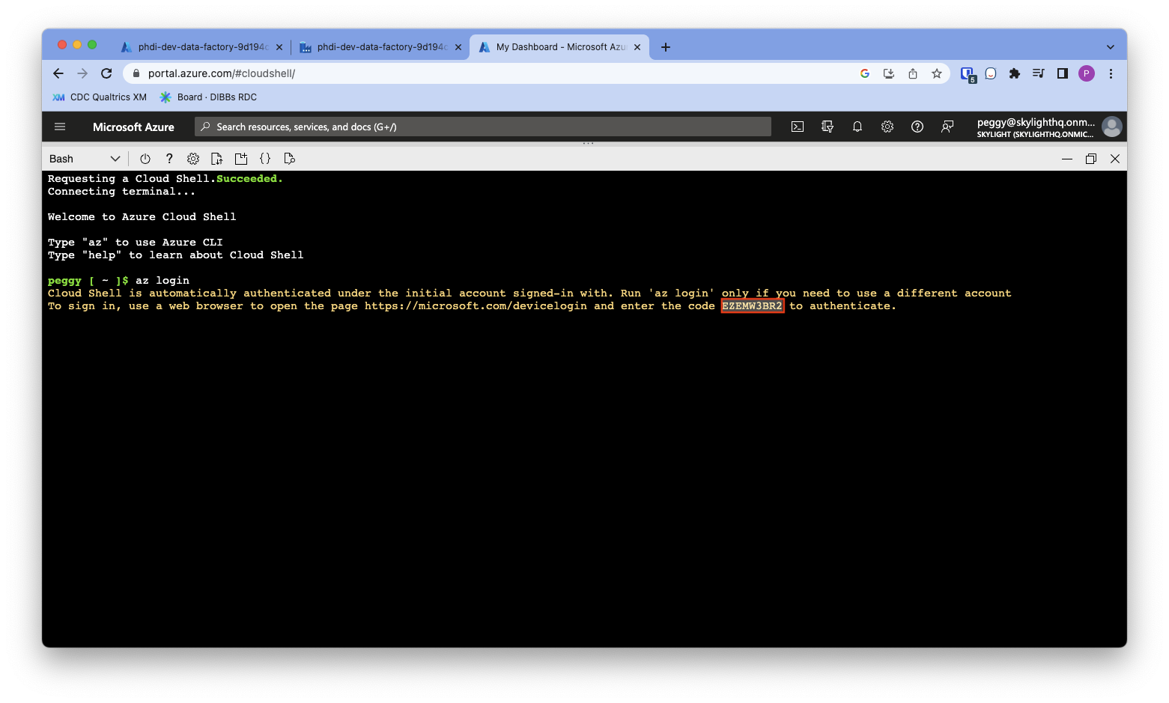This screenshot has width=1169, height=703.
Task: Open the Azure portal hamburger menu
Action: (x=60, y=127)
